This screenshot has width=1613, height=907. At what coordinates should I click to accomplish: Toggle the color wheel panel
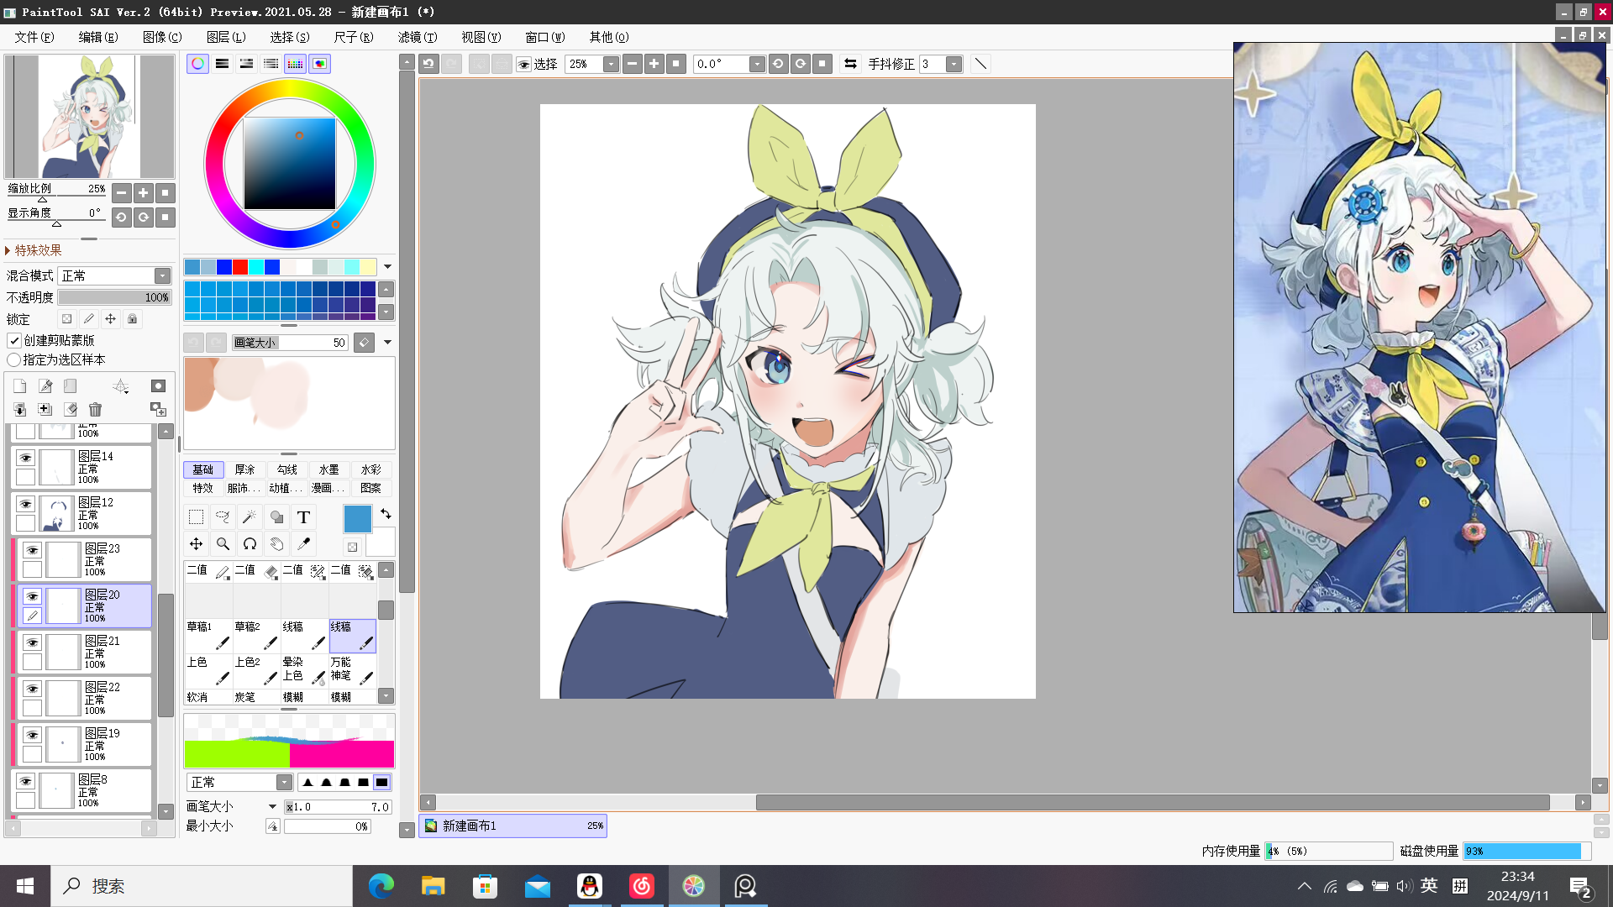click(x=197, y=64)
